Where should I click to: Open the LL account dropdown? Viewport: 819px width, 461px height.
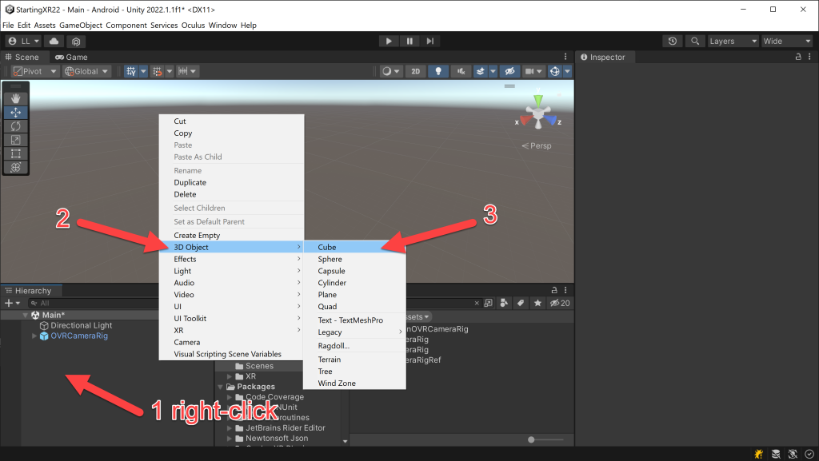24,42
